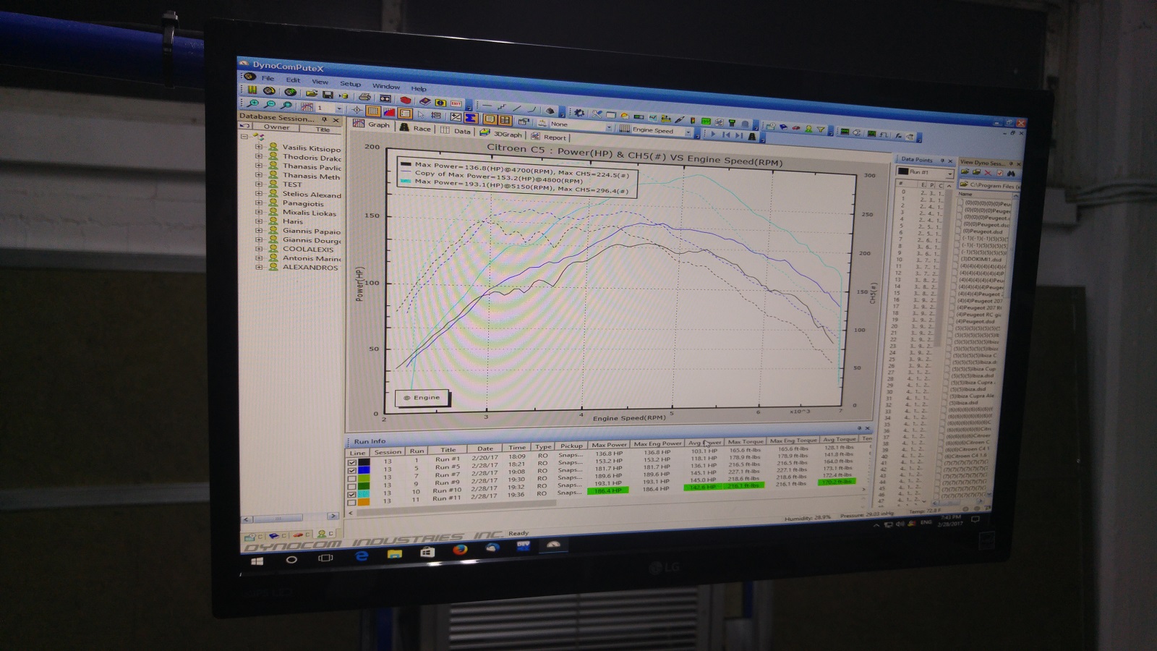
Task: Click the green oscilloscope icon
Action: click(x=706, y=122)
